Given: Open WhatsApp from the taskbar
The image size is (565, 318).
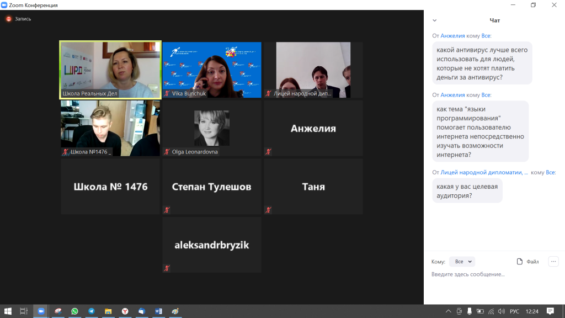Looking at the screenshot, I should pyautogui.click(x=74, y=311).
